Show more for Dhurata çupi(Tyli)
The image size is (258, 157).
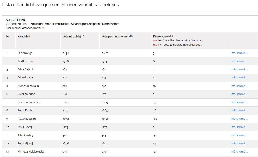tap(239, 102)
